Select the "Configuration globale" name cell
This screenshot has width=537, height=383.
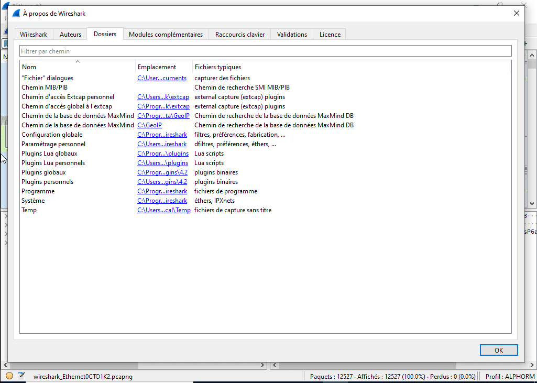click(x=52, y=135)
